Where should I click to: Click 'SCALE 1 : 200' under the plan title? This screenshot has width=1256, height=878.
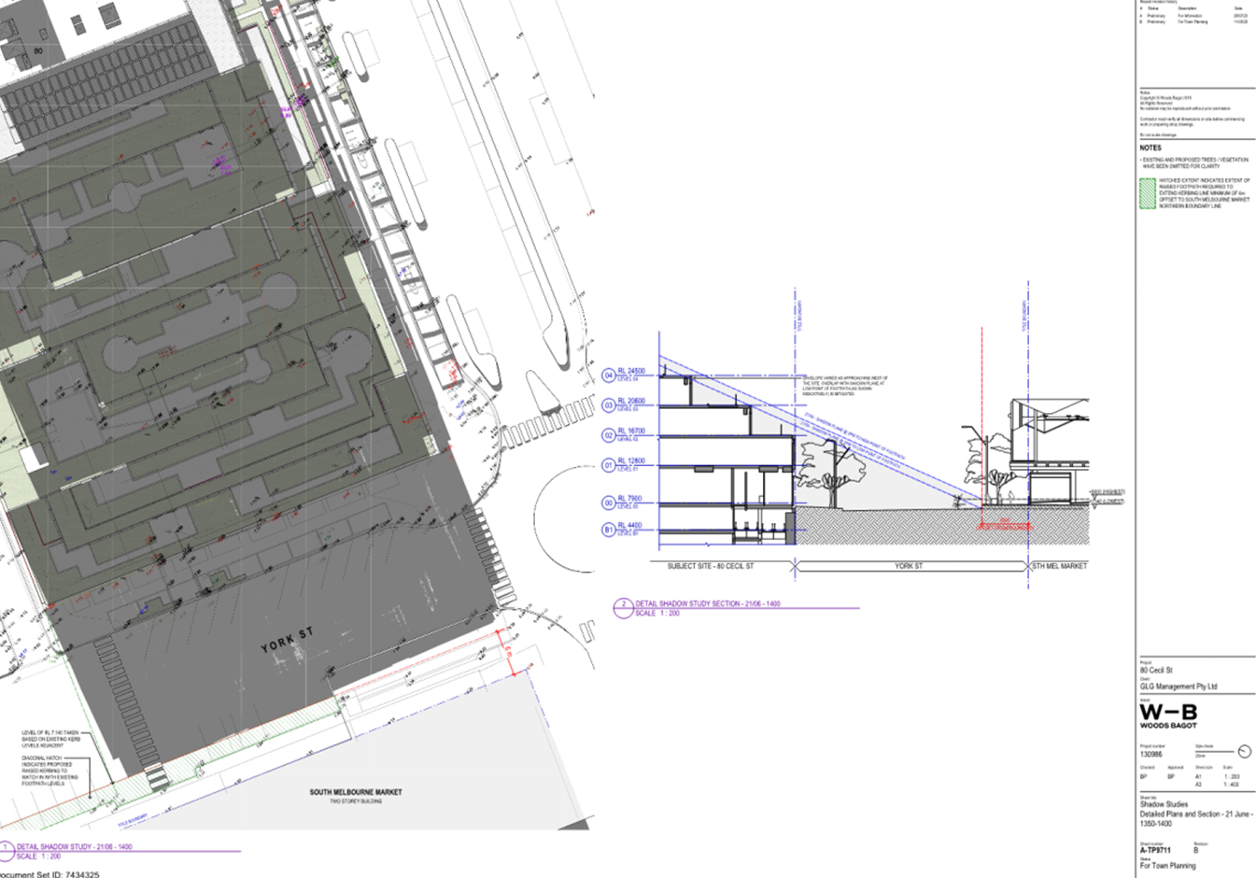click(x=38, y=857)
